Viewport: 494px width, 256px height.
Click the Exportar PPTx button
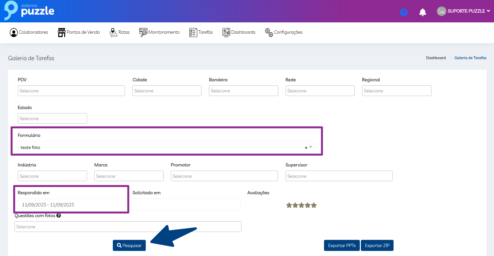tap(342, 245)
